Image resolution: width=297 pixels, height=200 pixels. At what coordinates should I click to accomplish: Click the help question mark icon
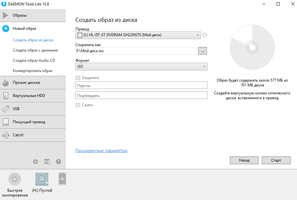tap(59, 162)
